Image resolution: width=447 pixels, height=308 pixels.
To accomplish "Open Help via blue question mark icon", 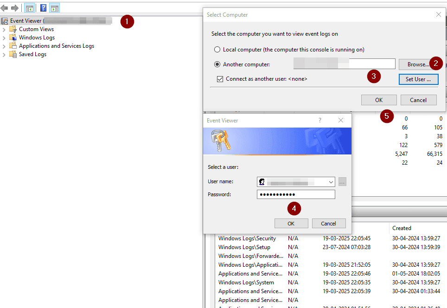I will click(43, 8).
